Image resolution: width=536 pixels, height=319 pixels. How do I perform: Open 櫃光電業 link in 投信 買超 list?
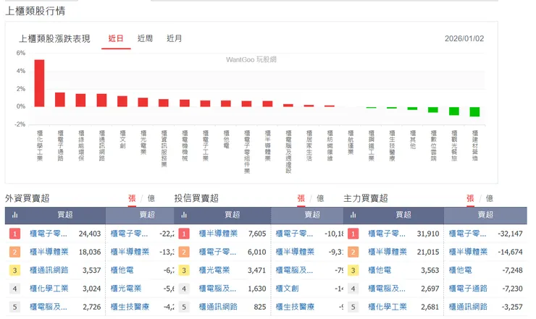pos(214,270)
